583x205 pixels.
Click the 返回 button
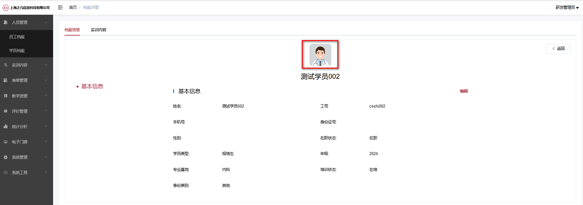[558, 48]
